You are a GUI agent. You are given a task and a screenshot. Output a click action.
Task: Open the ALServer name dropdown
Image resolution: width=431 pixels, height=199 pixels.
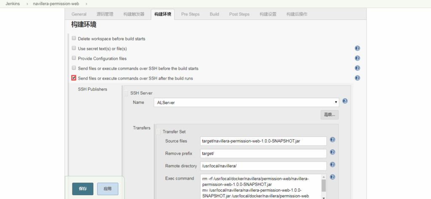pos(246,102)
